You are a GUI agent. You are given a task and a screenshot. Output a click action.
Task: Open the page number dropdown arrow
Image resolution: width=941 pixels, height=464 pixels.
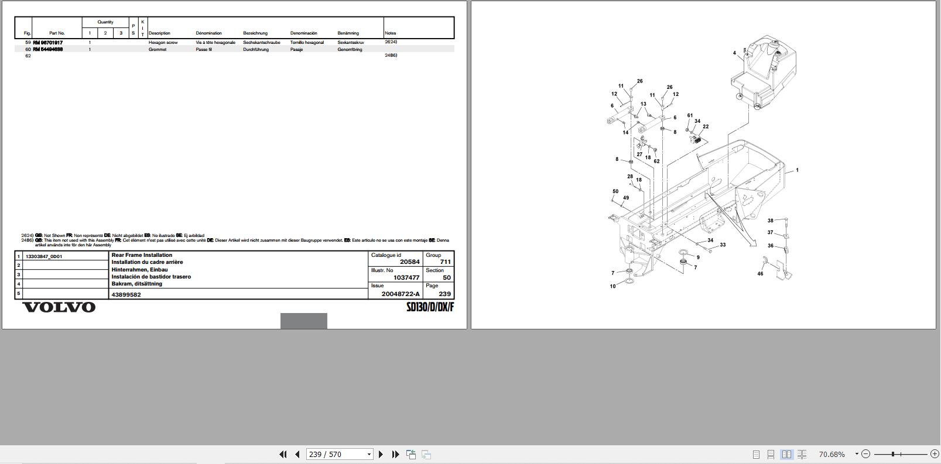click(369, 454)
